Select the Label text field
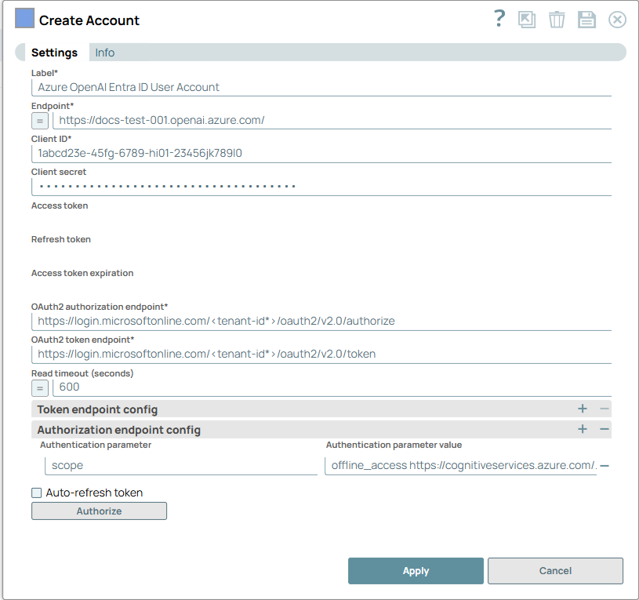The image size is (639, 600). coord(235,88)
